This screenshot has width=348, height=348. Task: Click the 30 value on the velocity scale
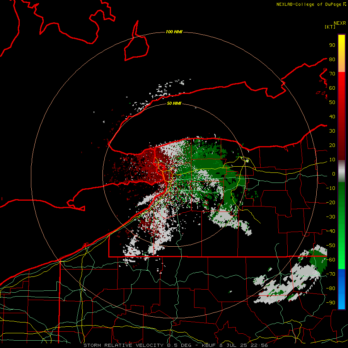(x=332, y=131)
